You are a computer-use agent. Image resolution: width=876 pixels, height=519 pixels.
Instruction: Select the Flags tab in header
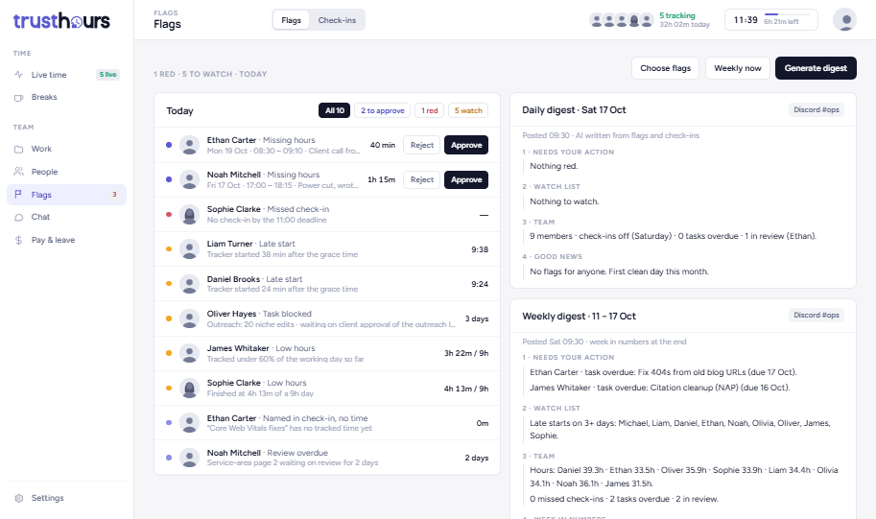click(x=291, y=20)
